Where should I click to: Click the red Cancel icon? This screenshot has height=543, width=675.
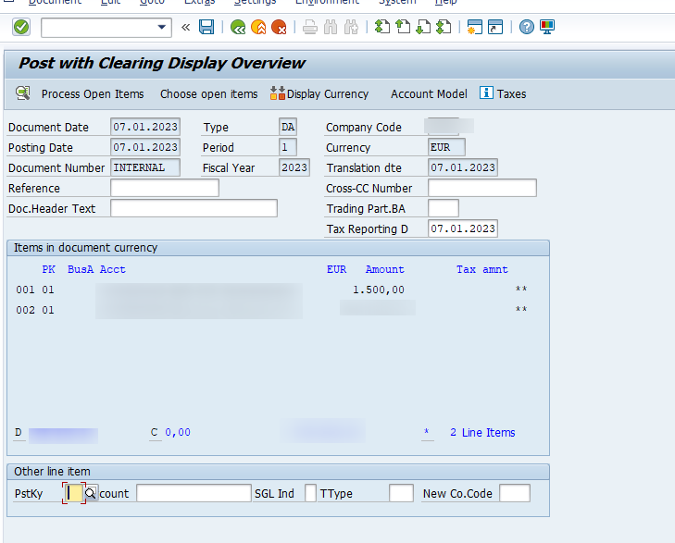click(279, 28)
